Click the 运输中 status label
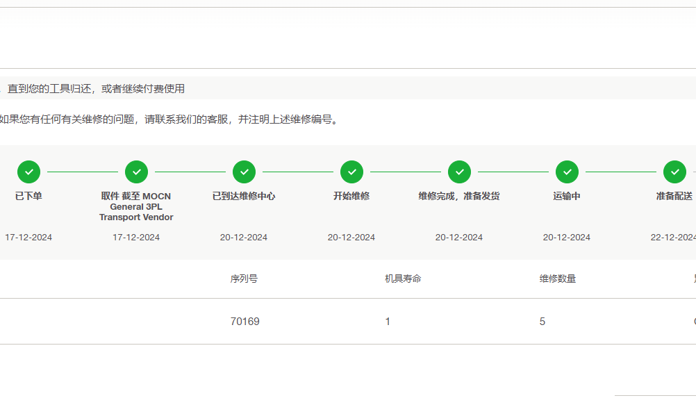This screenshot has height=398, width=696. 567,196
